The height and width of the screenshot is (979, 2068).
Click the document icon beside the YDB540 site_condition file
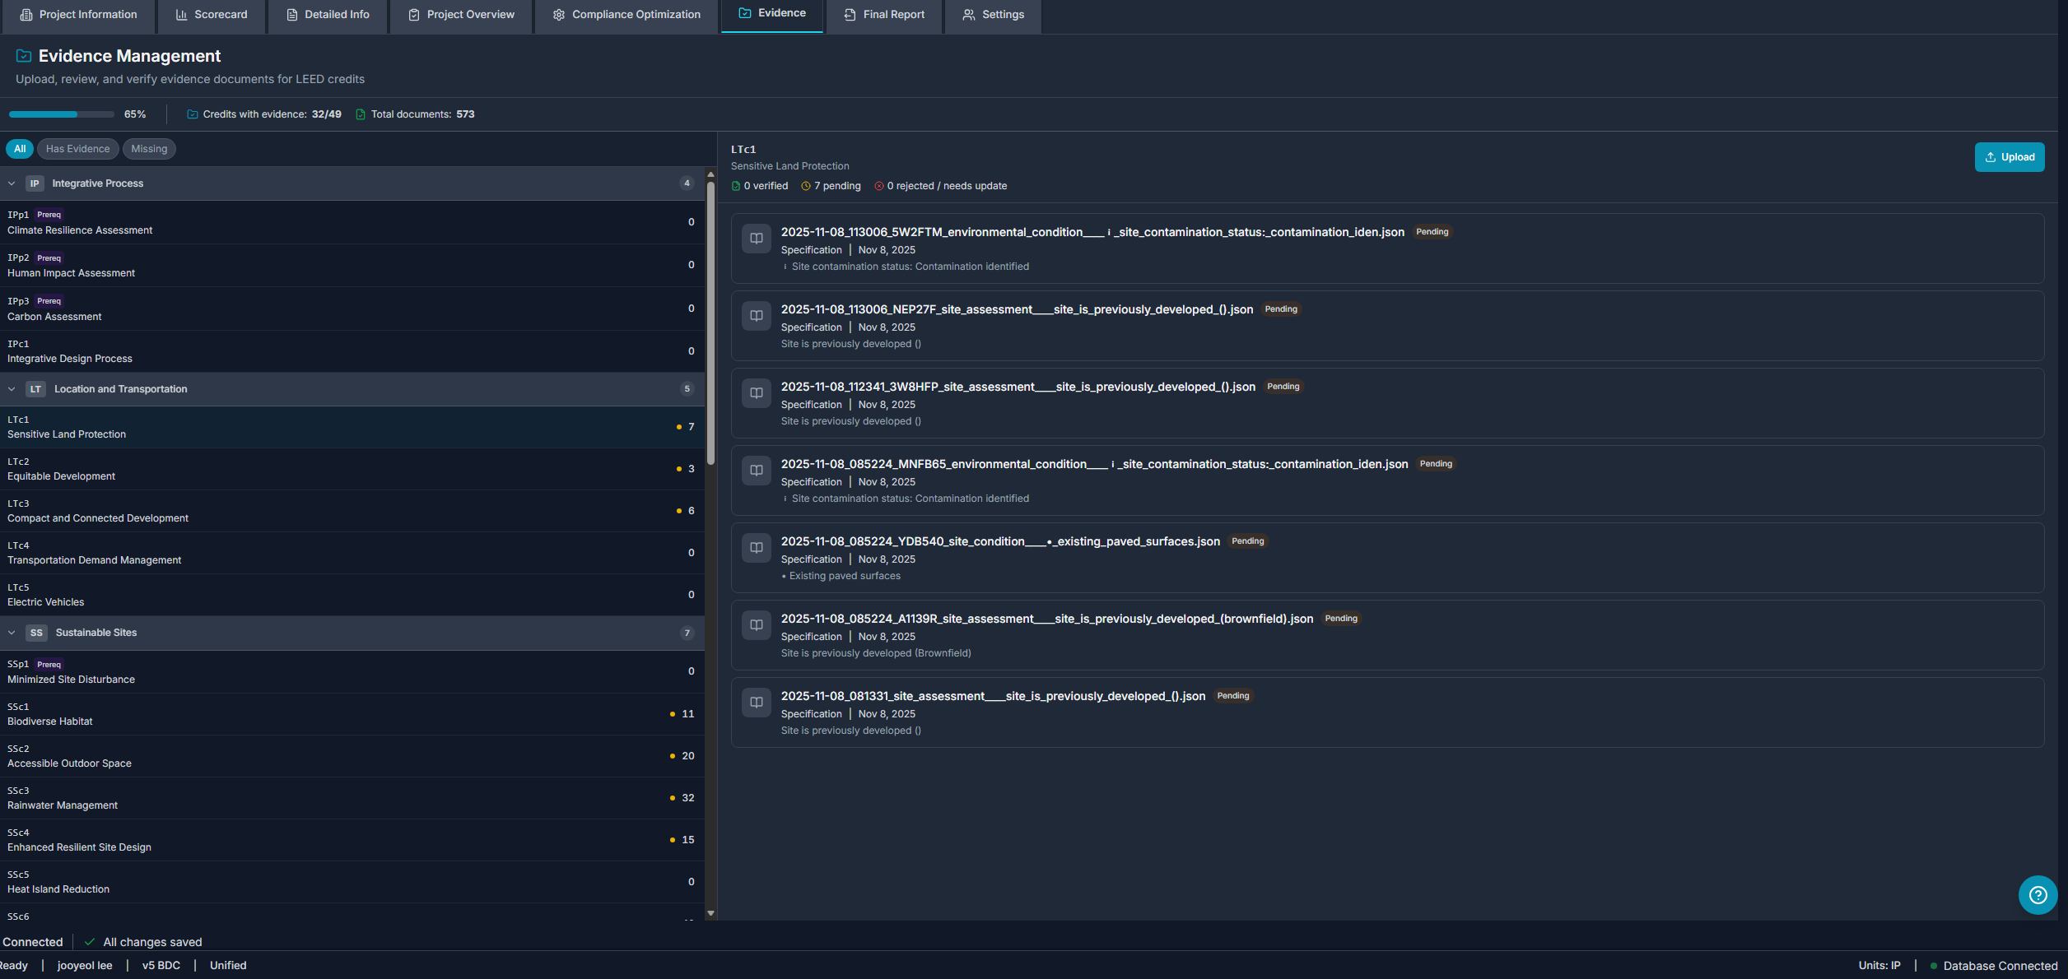click(756, 548)
